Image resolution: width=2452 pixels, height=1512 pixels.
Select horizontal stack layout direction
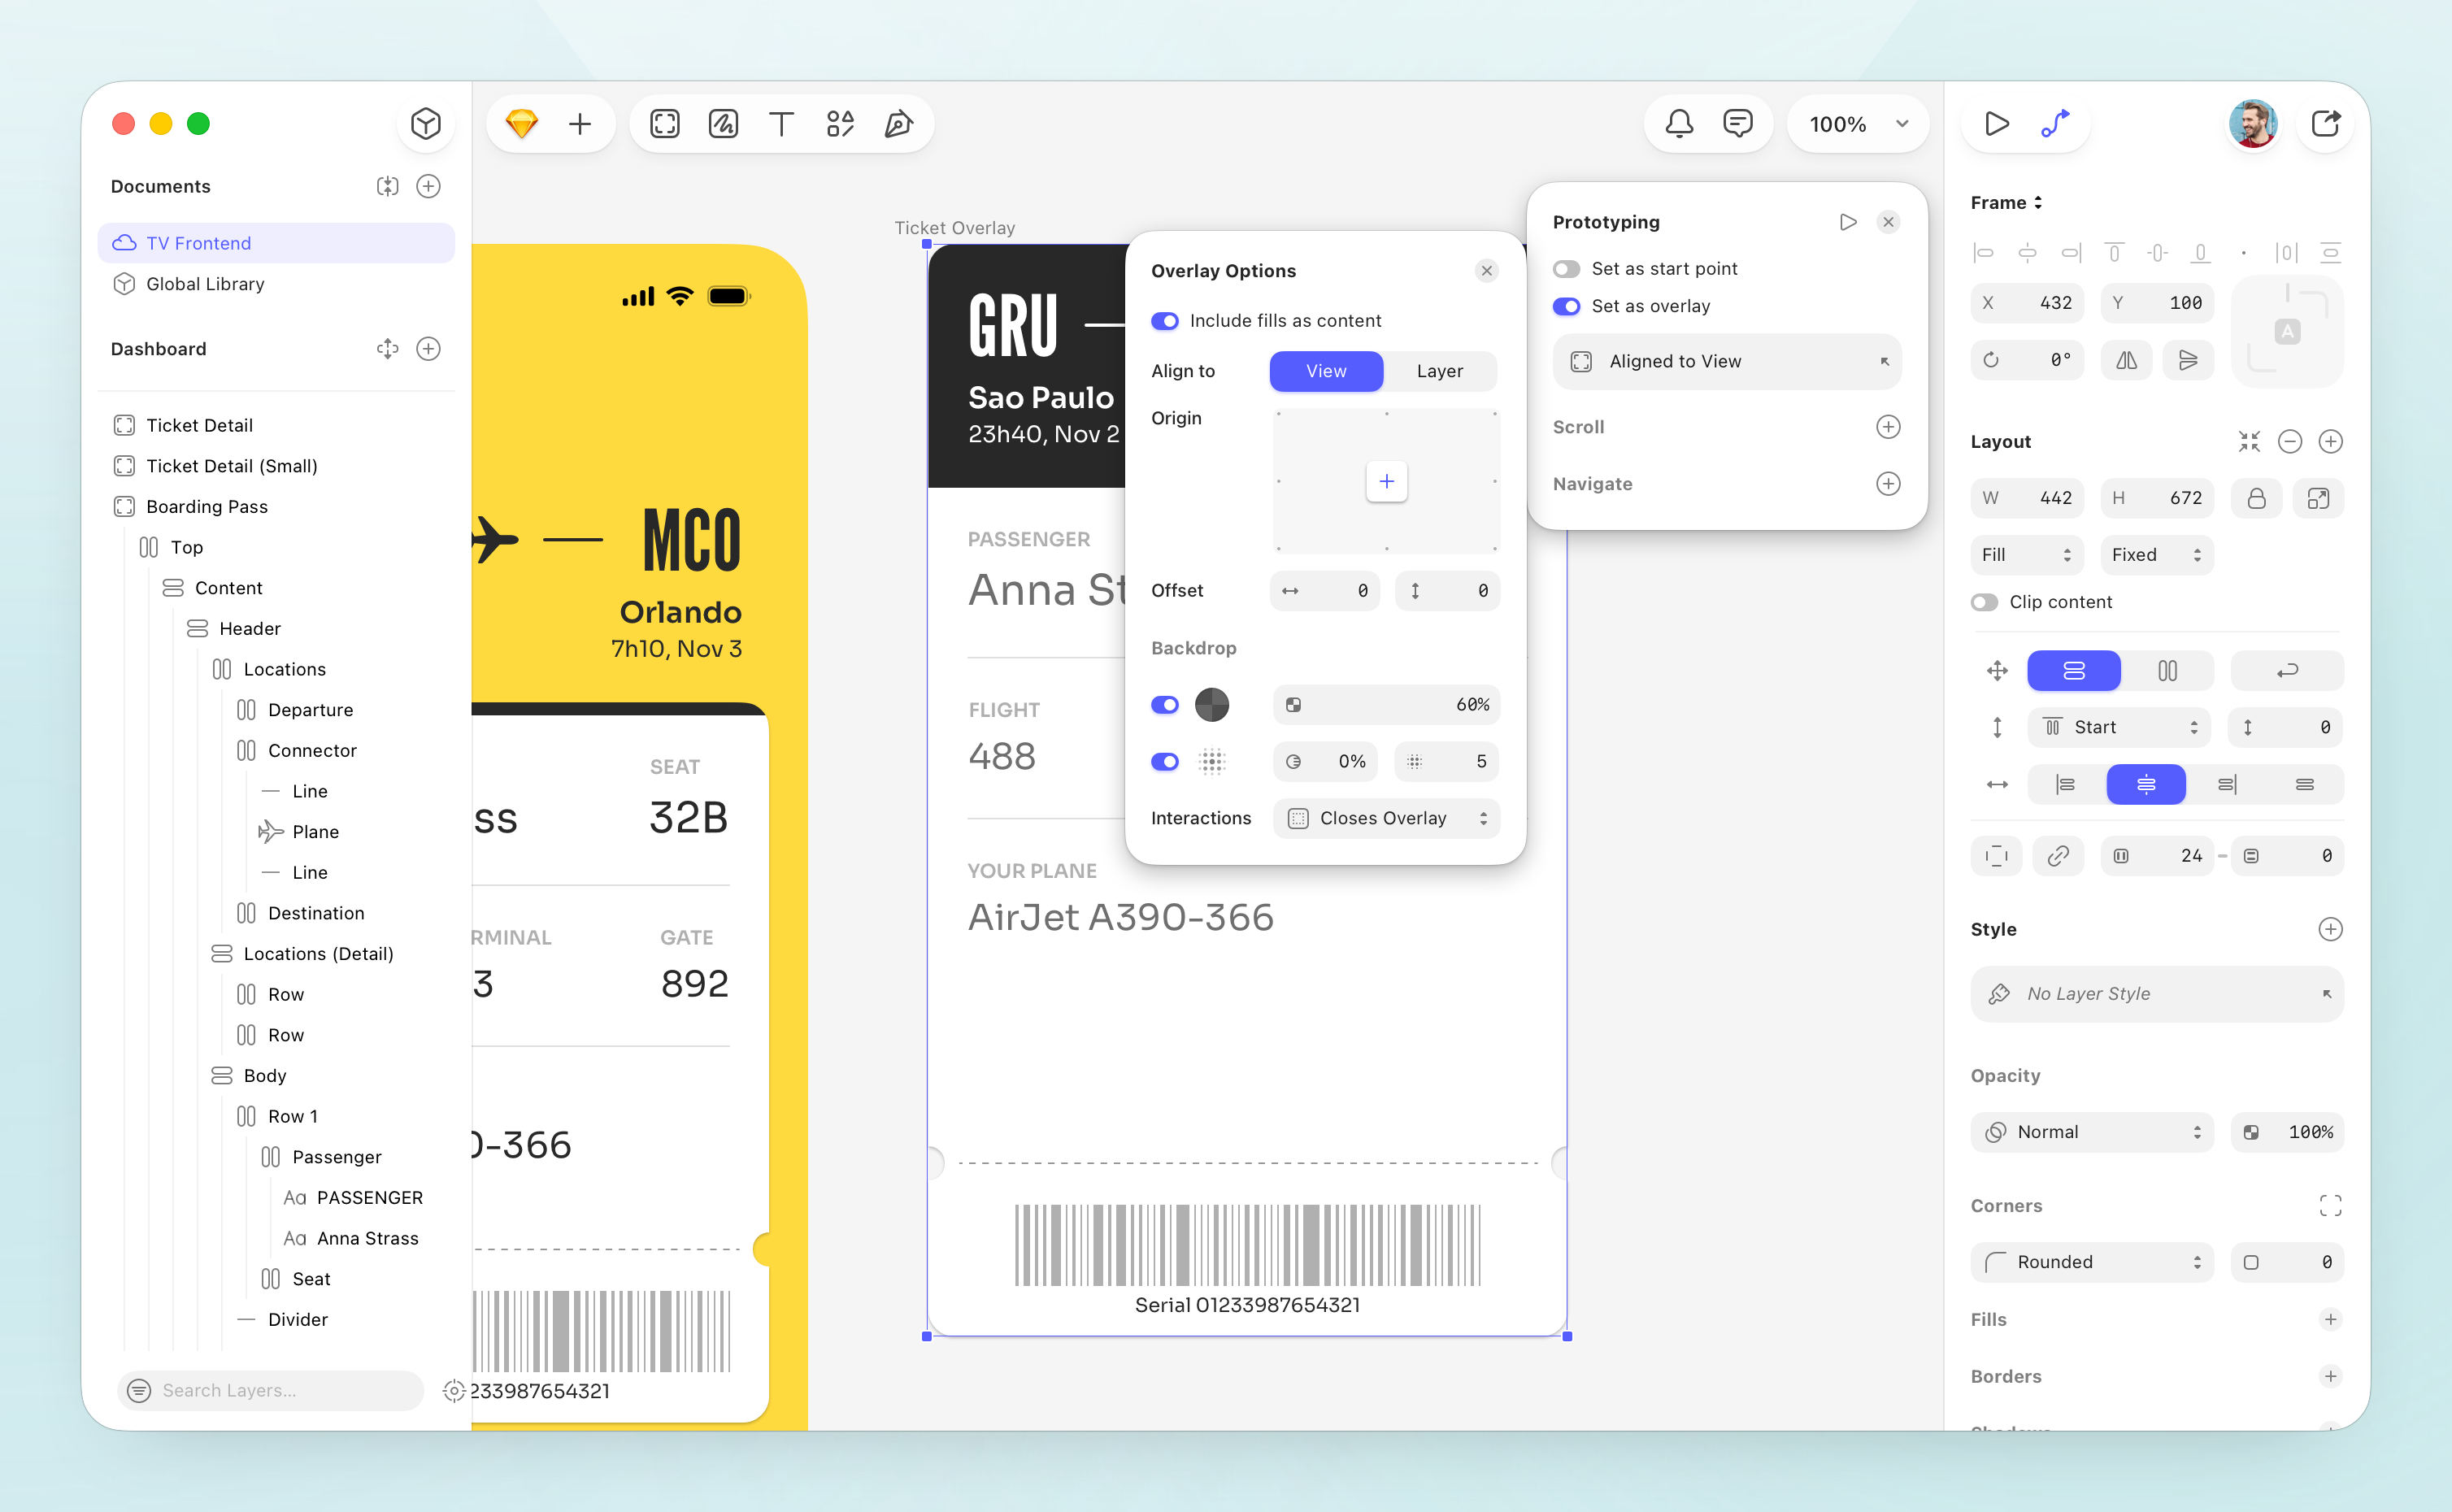(2167, 670)
